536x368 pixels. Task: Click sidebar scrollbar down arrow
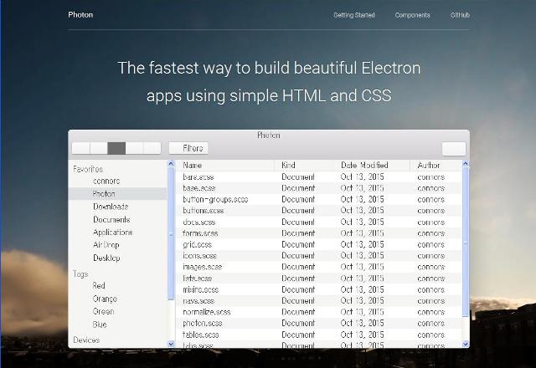pos(171,344)
